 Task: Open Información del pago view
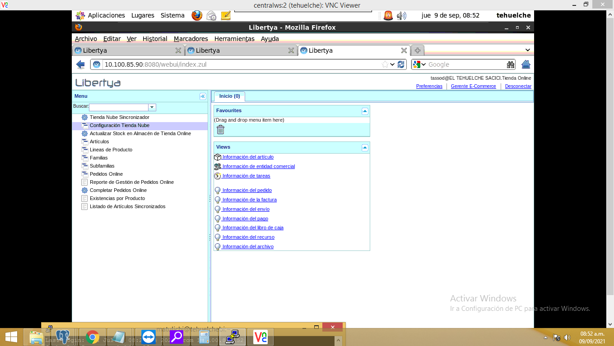(x=245, y=219)
